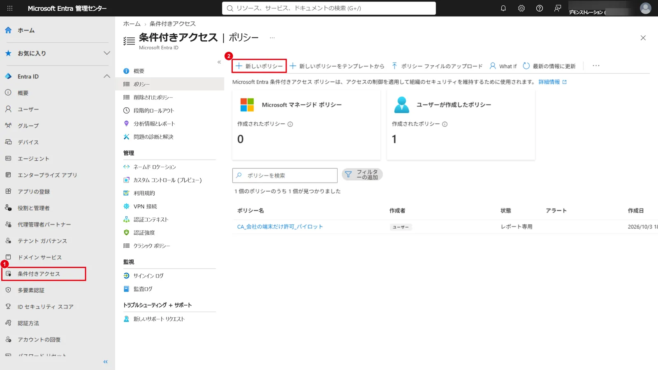Open the app launcher waffle icon
Viewport: 658px width, 370px height.
pyautogui.click(x=10, y=8)
